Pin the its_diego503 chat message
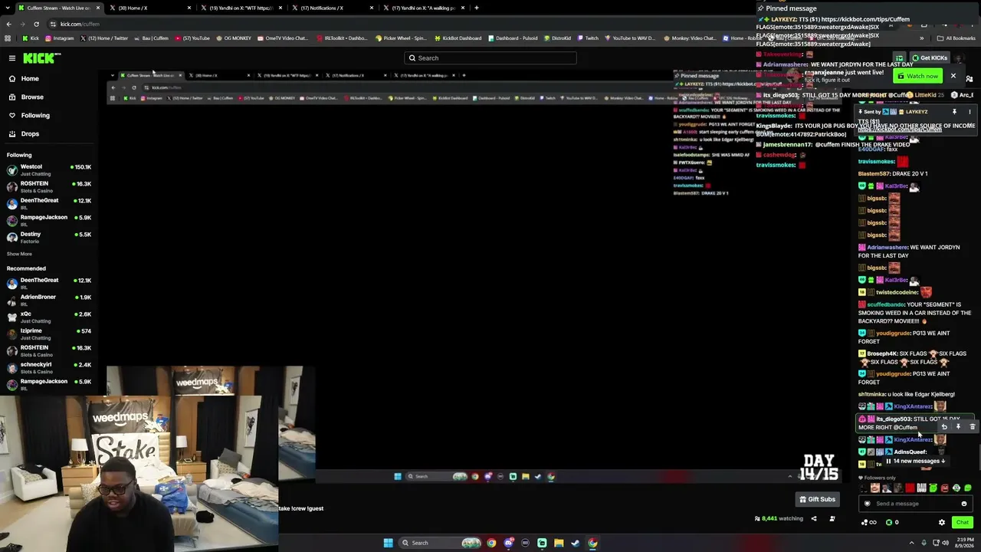Screen dimensions: 981x552 tap(958, 427)
